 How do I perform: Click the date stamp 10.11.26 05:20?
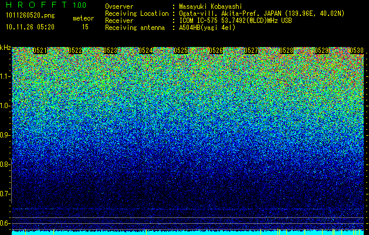click(30, 27)
